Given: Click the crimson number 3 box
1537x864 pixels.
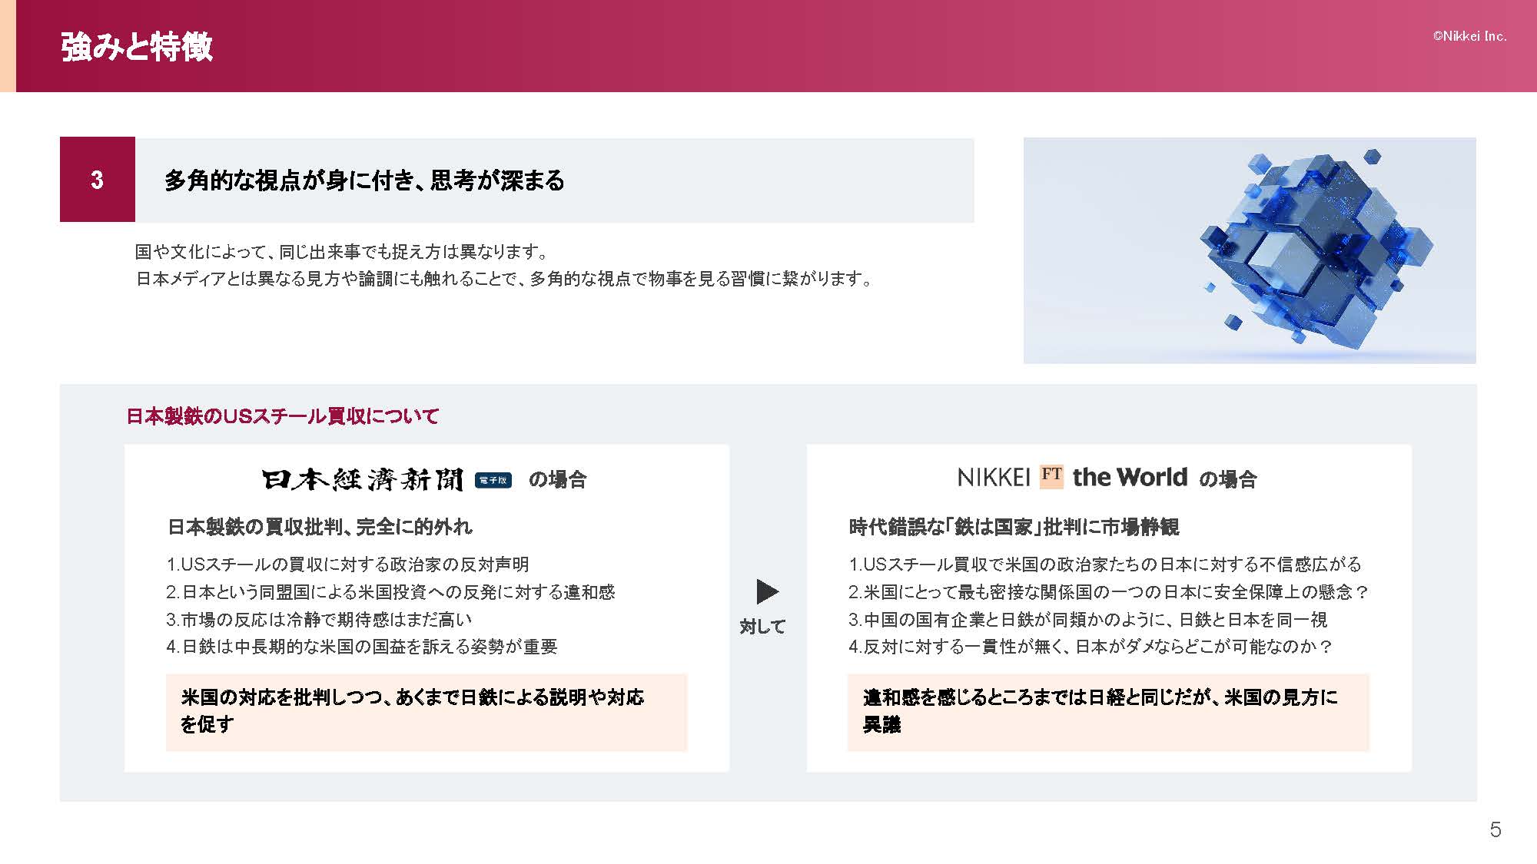Looking at the screenshot, I should 98,180.
